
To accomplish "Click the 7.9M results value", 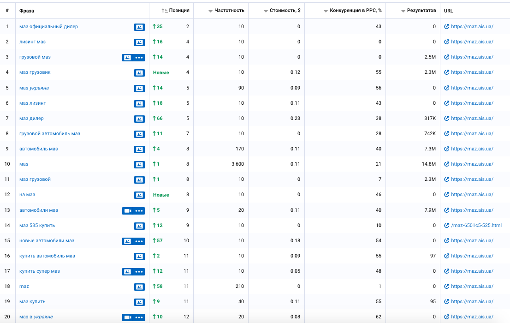I will click(x=430, y=210).
